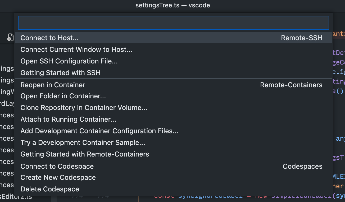The height and width of the screenshot is (202, 345).
Task: Click the Remote-SSH group label
Action: 302,38
